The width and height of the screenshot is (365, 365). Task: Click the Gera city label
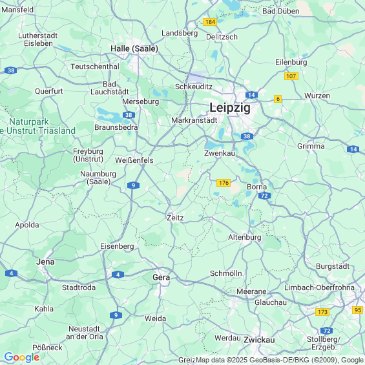point(161,277)
